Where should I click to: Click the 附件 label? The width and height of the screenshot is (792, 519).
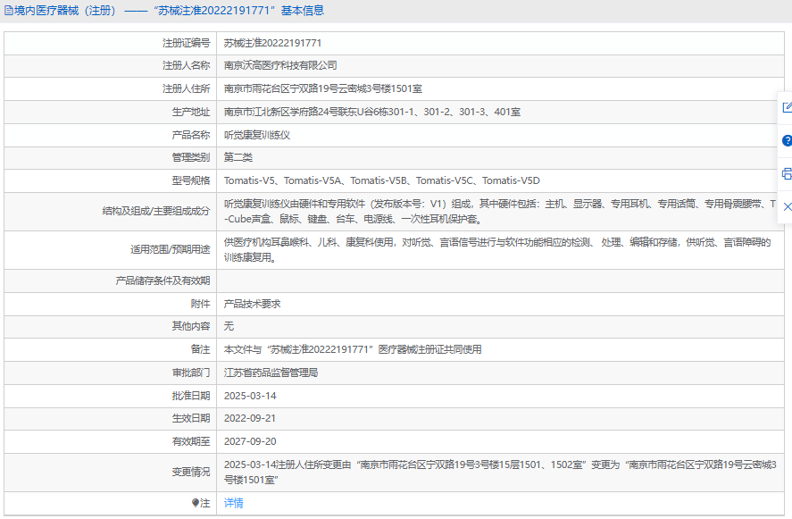click(201, 304)
